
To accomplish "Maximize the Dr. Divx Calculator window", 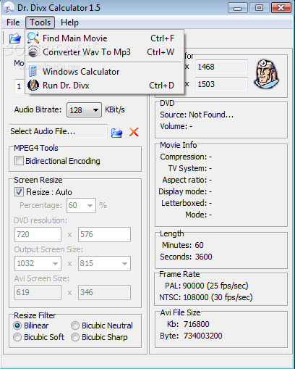I will click(x=259, y=8).
